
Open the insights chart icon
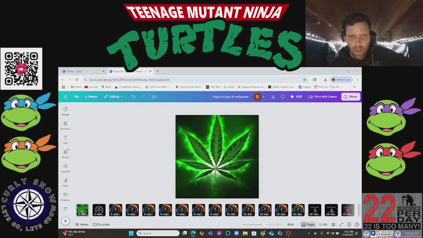pos(273,97)
